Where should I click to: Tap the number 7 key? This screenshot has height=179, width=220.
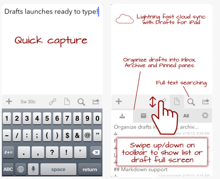[x=67, y=118]
